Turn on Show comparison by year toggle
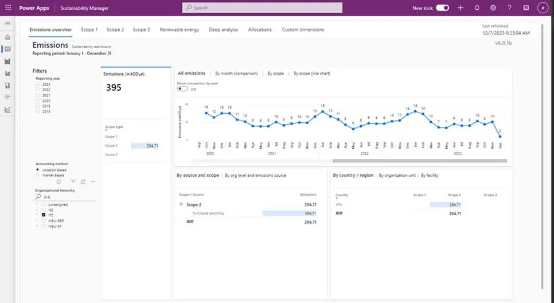This screenshot has height=303, width=554. click(182, 89)
